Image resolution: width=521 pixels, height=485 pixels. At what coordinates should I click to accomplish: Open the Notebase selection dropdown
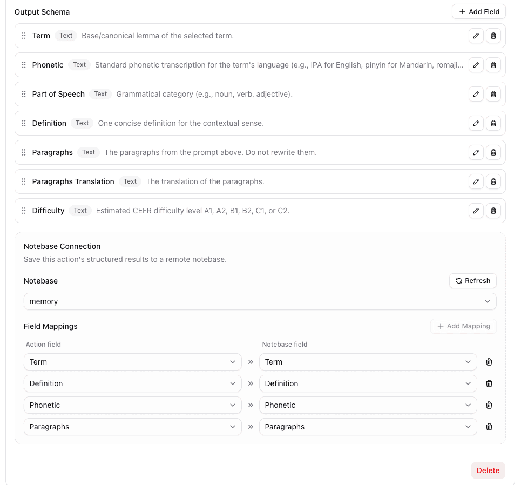260,301
